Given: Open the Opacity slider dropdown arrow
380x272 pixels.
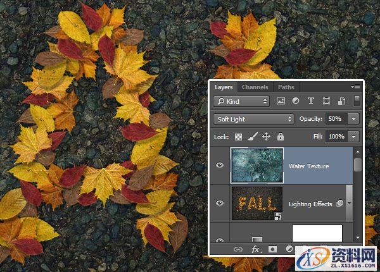Looking at the screenshot, I should (353, 119).
